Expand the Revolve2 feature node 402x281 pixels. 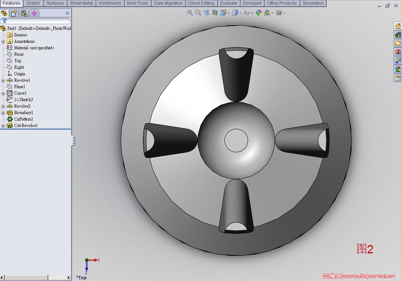3,106
